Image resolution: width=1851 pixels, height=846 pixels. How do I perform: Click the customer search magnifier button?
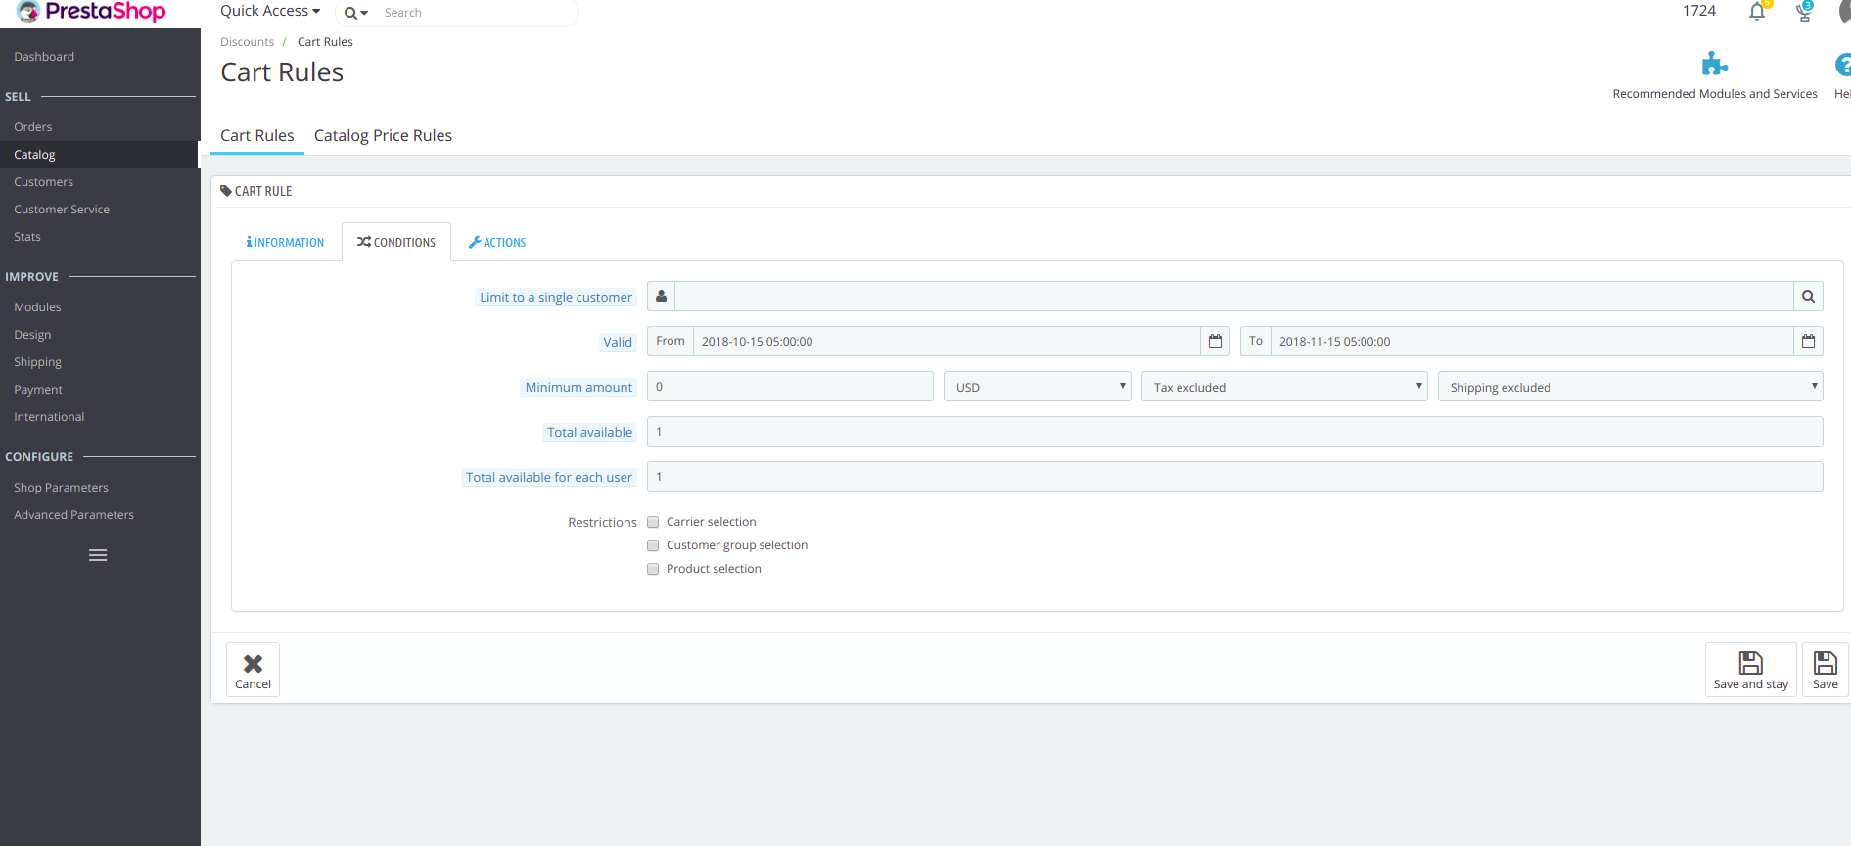pos(1808,297)
